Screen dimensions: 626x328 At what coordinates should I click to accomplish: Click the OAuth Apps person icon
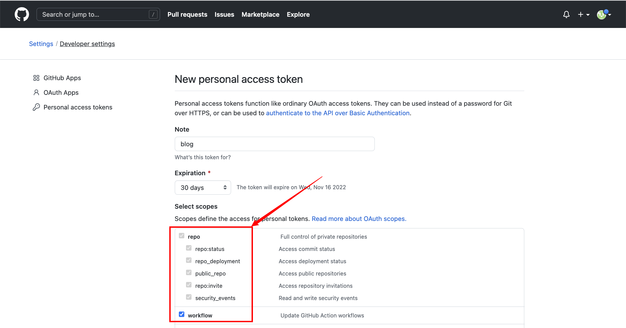pyautogui.click(x=36, y=92)
